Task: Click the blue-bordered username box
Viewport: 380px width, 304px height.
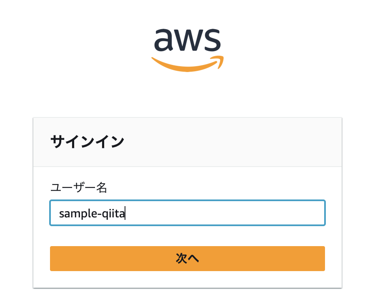Action: (187, 213)
